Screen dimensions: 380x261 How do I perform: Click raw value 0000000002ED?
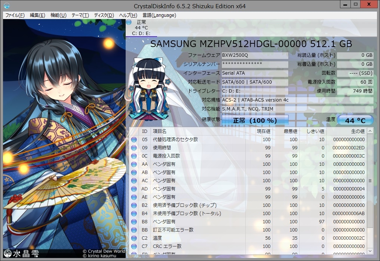coord(349,148)
